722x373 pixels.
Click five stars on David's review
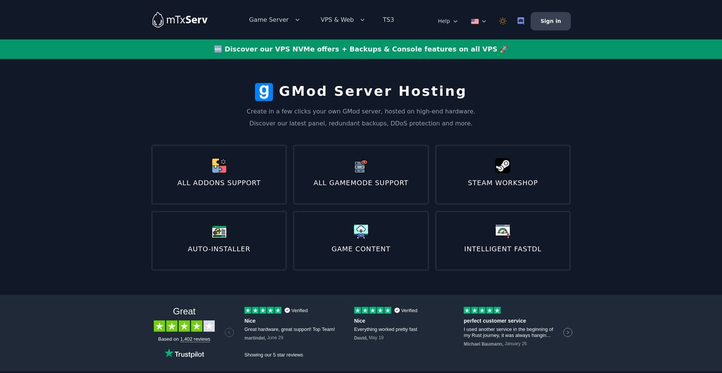372,310
